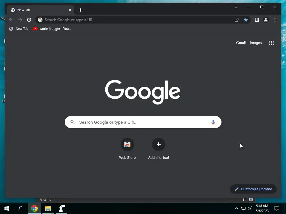Close the New Tab tab
This screenshot has width=286, height=214.
[70, 10]
